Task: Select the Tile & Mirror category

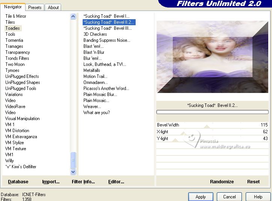Action: tap(16, 16)
